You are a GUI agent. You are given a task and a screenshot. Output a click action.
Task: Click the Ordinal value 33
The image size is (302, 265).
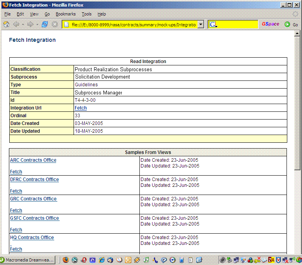pyautogui.click(x=77, y=116)
